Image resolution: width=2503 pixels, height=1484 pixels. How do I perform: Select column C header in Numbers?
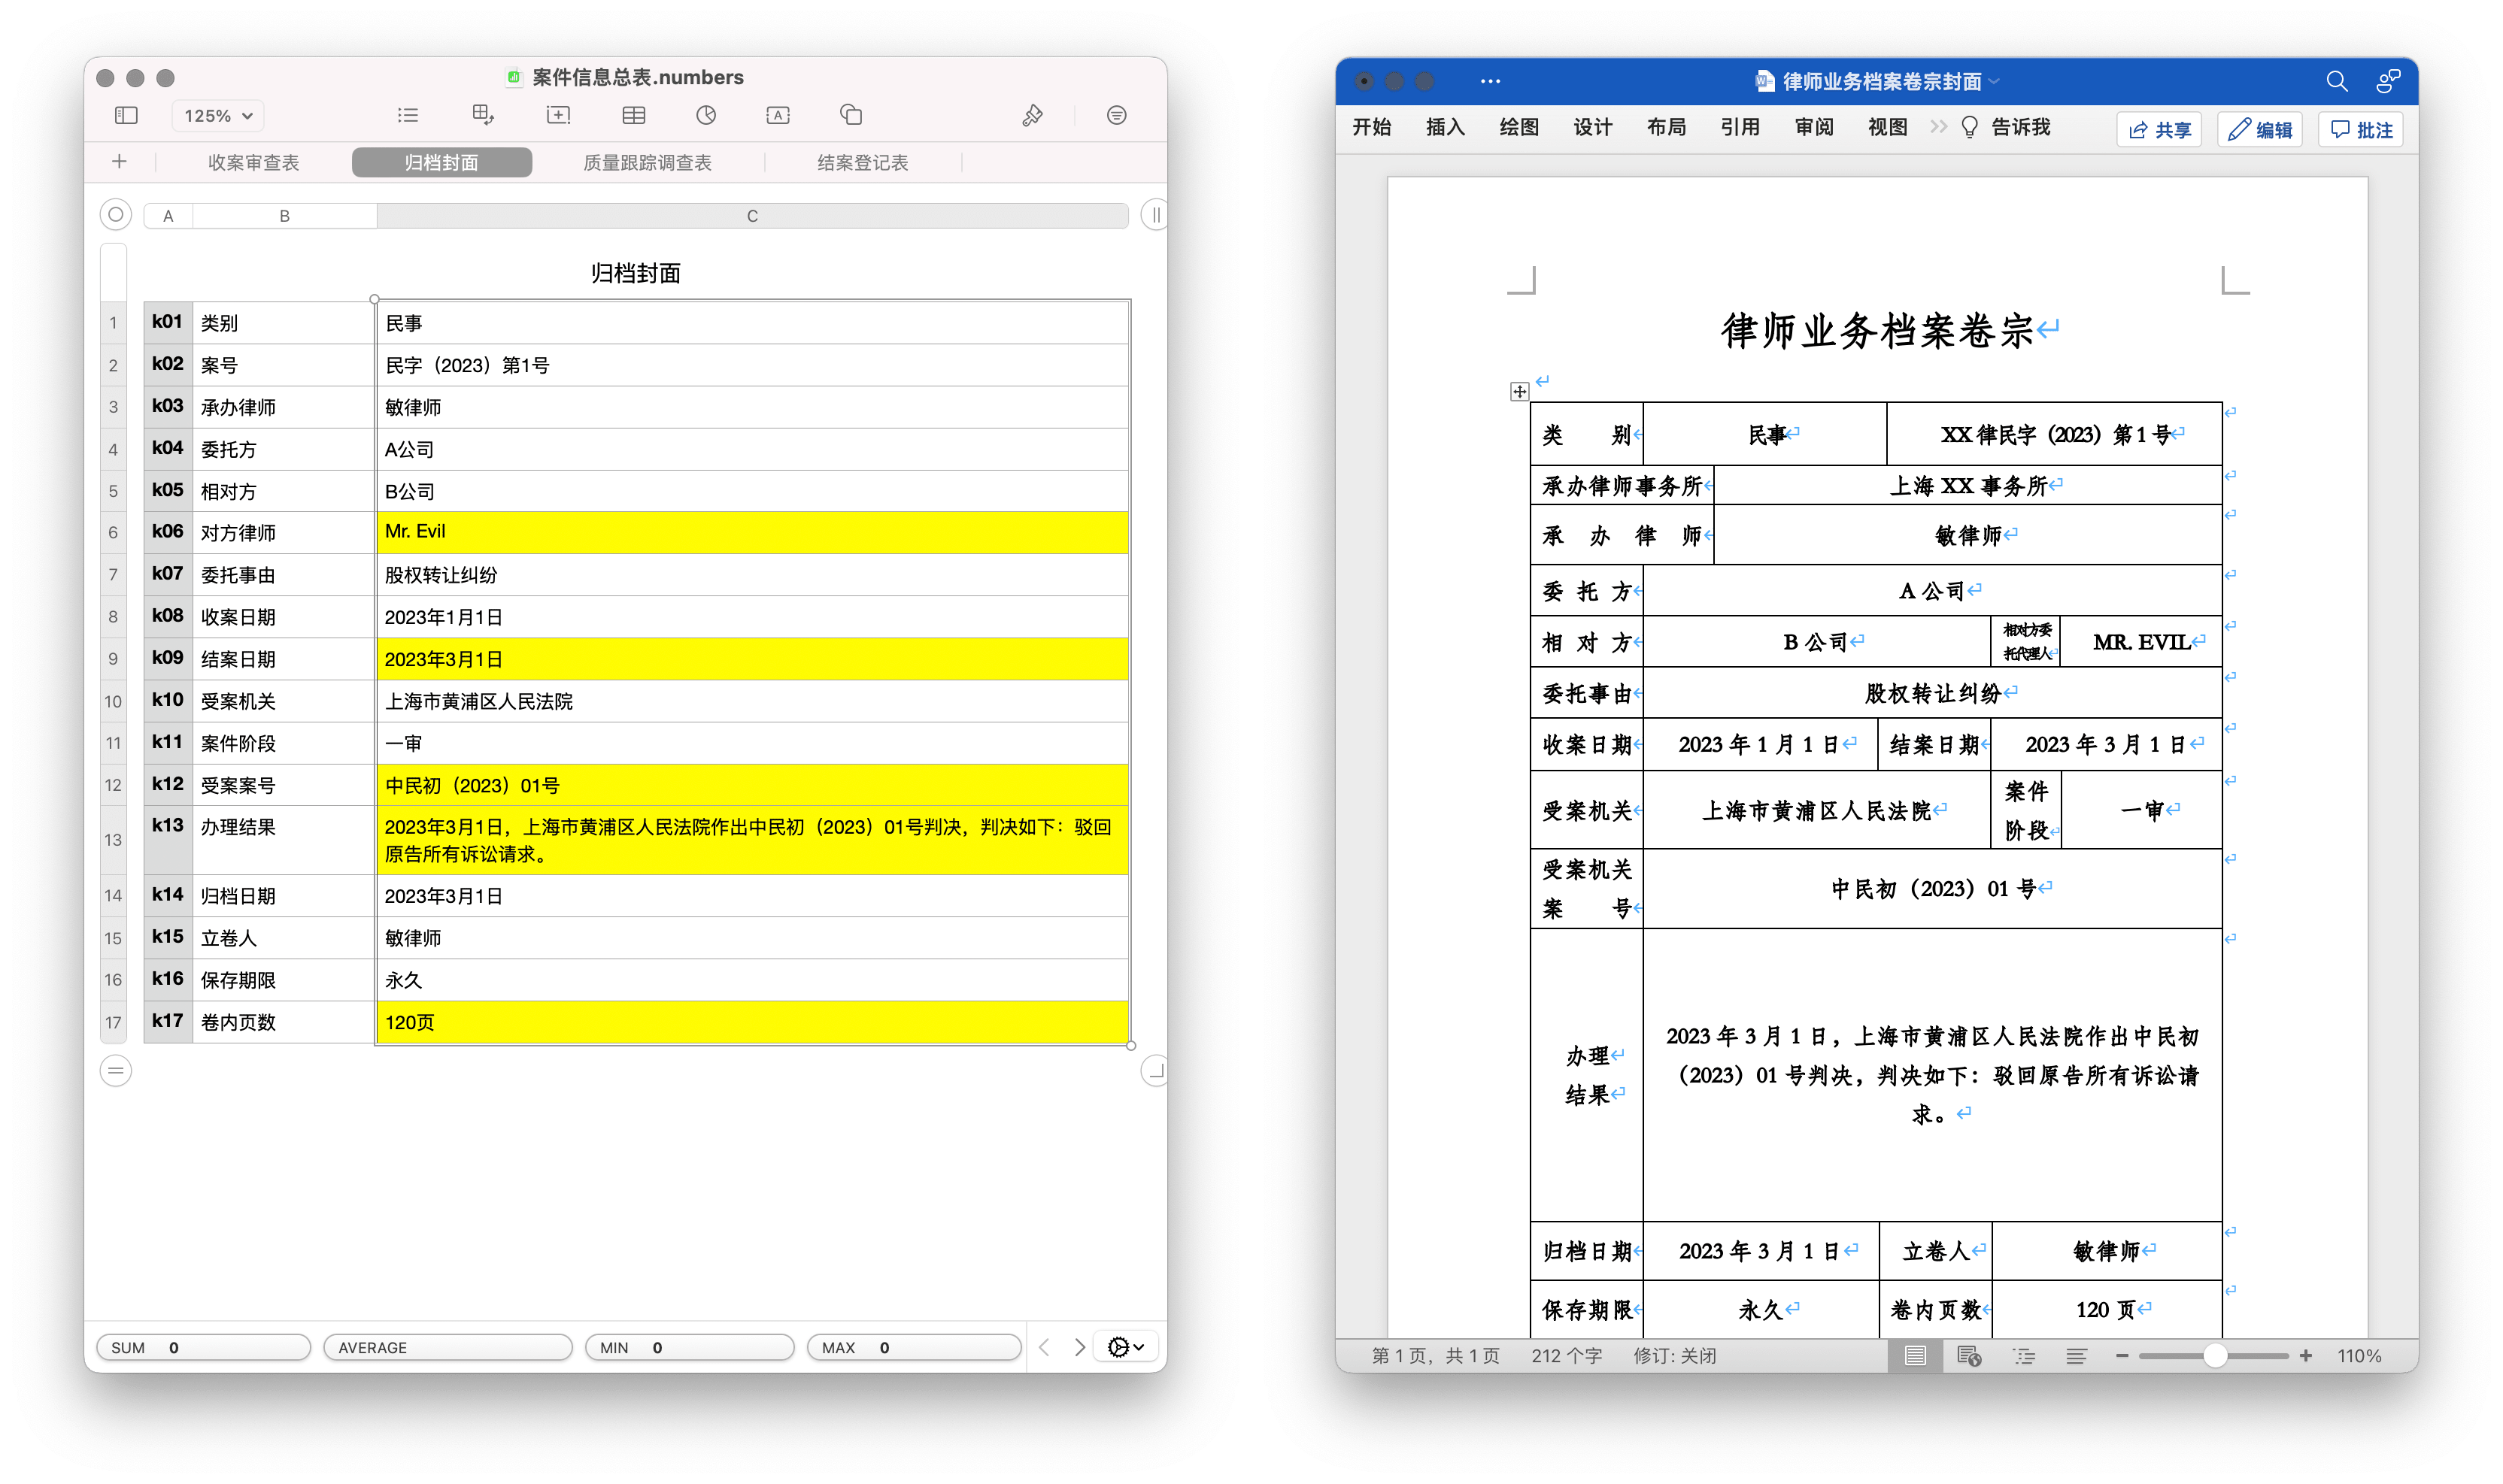click(x=752, y=216)
